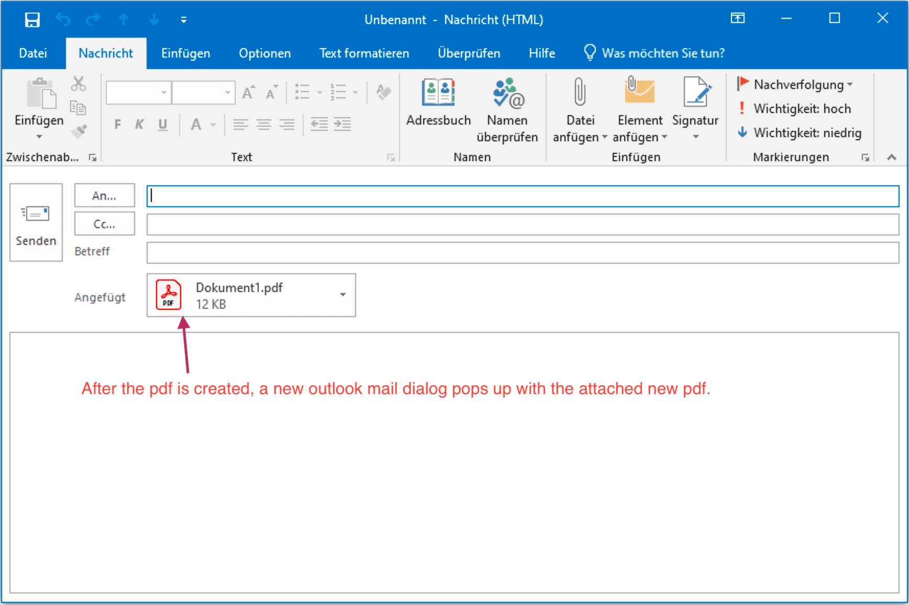Switch to the Nachricht ribbon tab
Image resolution: width=909 pixels, height=605 pixels.
click(x=106, y=53)
